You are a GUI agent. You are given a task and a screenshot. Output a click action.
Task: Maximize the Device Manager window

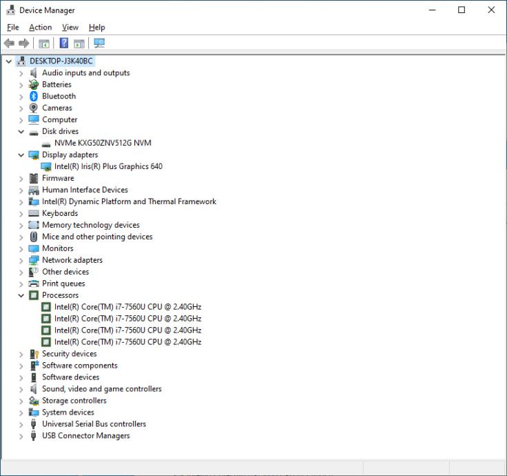click(462, 10)
